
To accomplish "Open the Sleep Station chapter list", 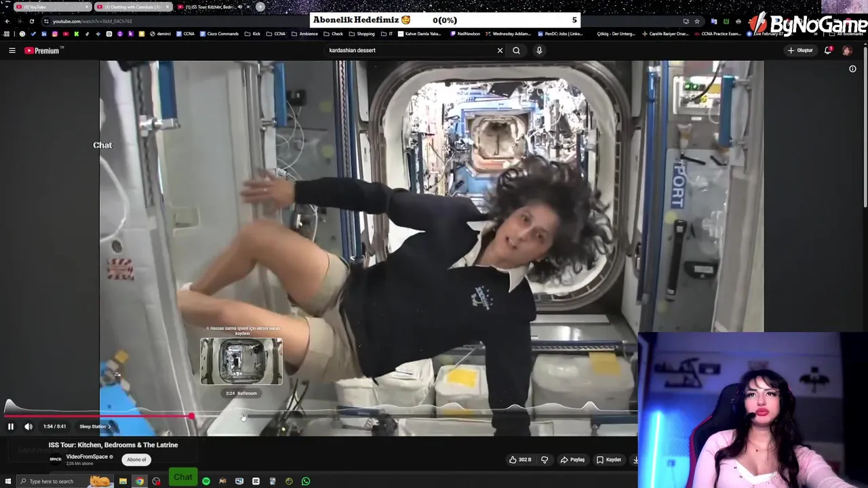I will [x=95, y=426].
